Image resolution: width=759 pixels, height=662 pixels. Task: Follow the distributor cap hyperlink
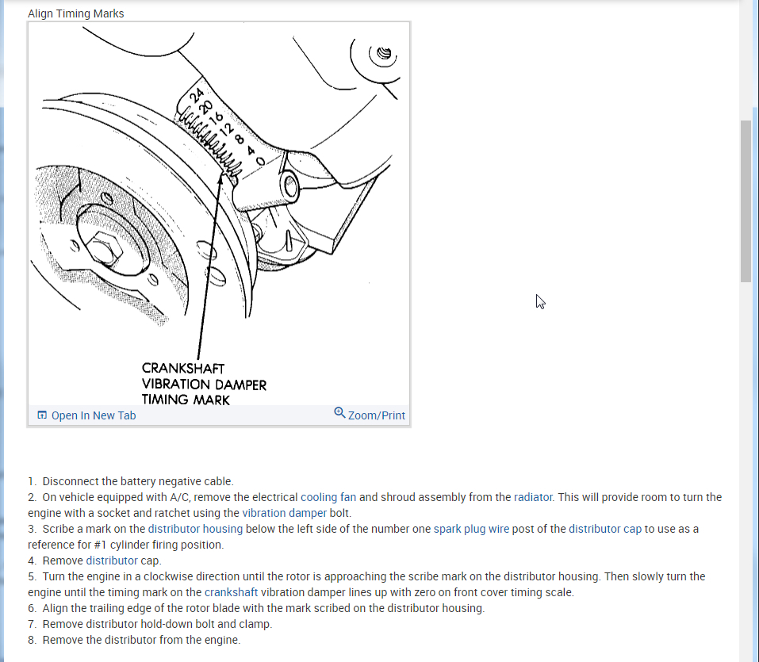pyautogui.click(x=605, y=529)
